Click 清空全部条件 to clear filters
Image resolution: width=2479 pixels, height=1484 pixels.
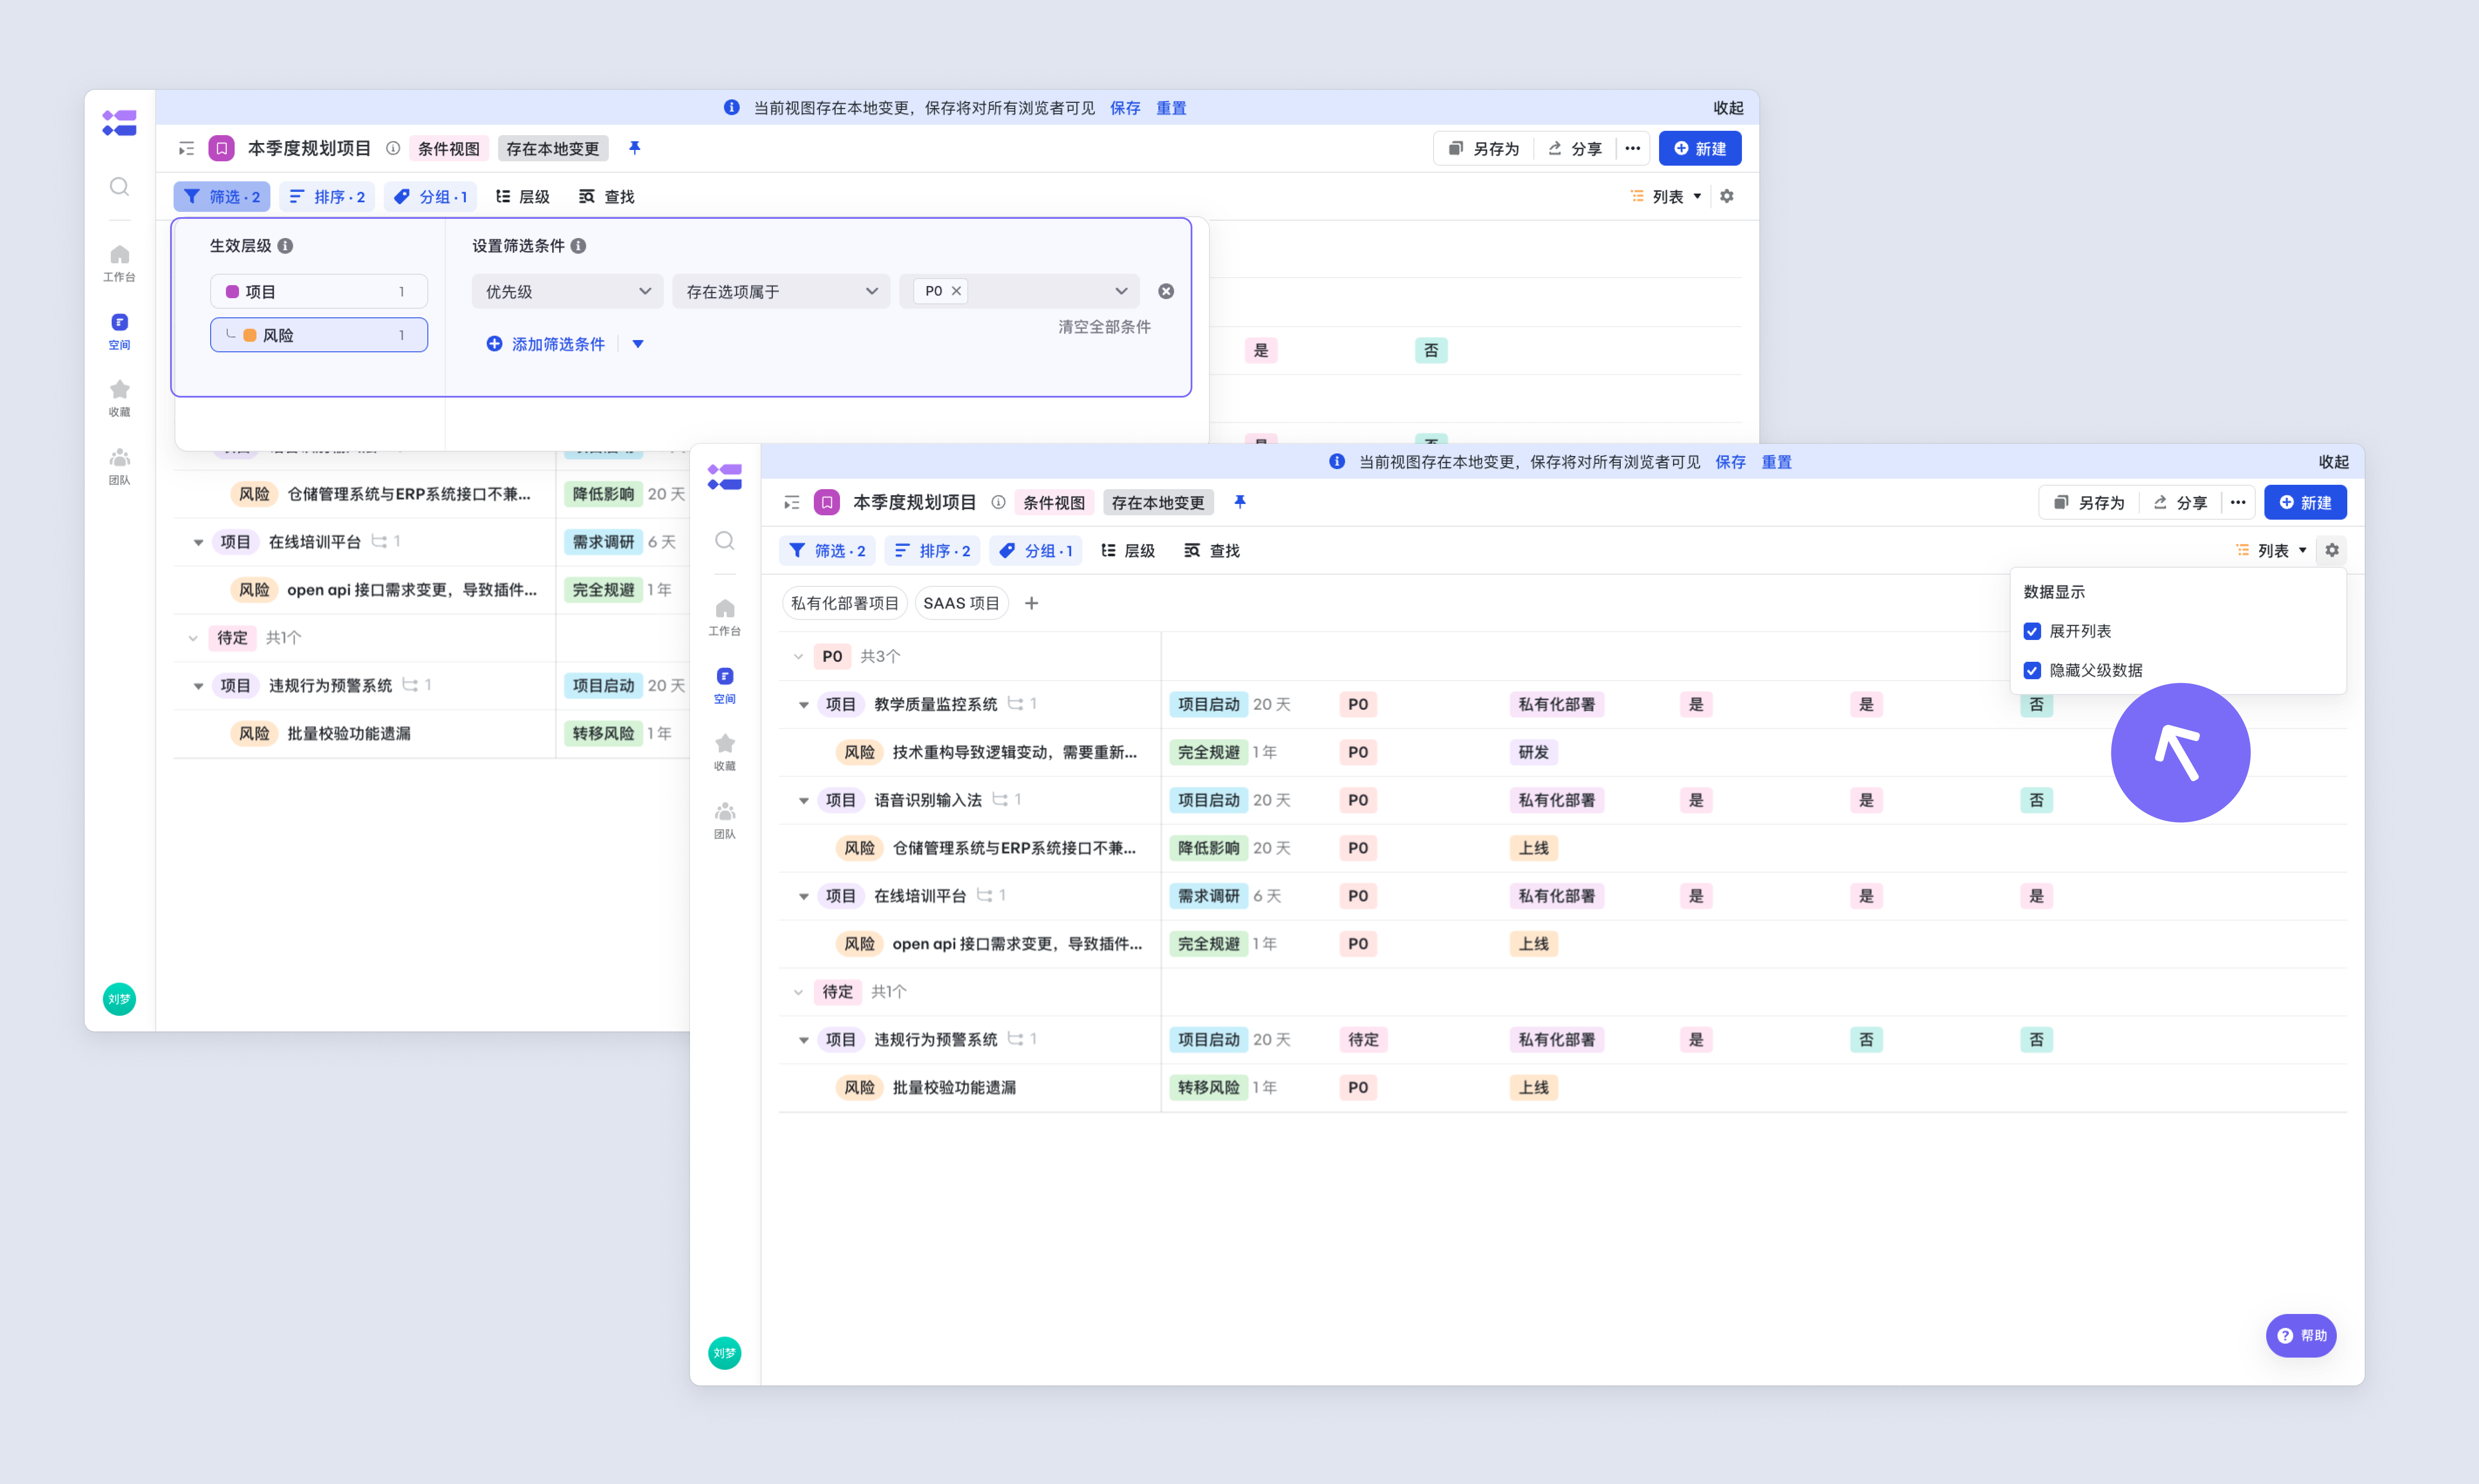pyautogui.click(x=1104, y=327)
